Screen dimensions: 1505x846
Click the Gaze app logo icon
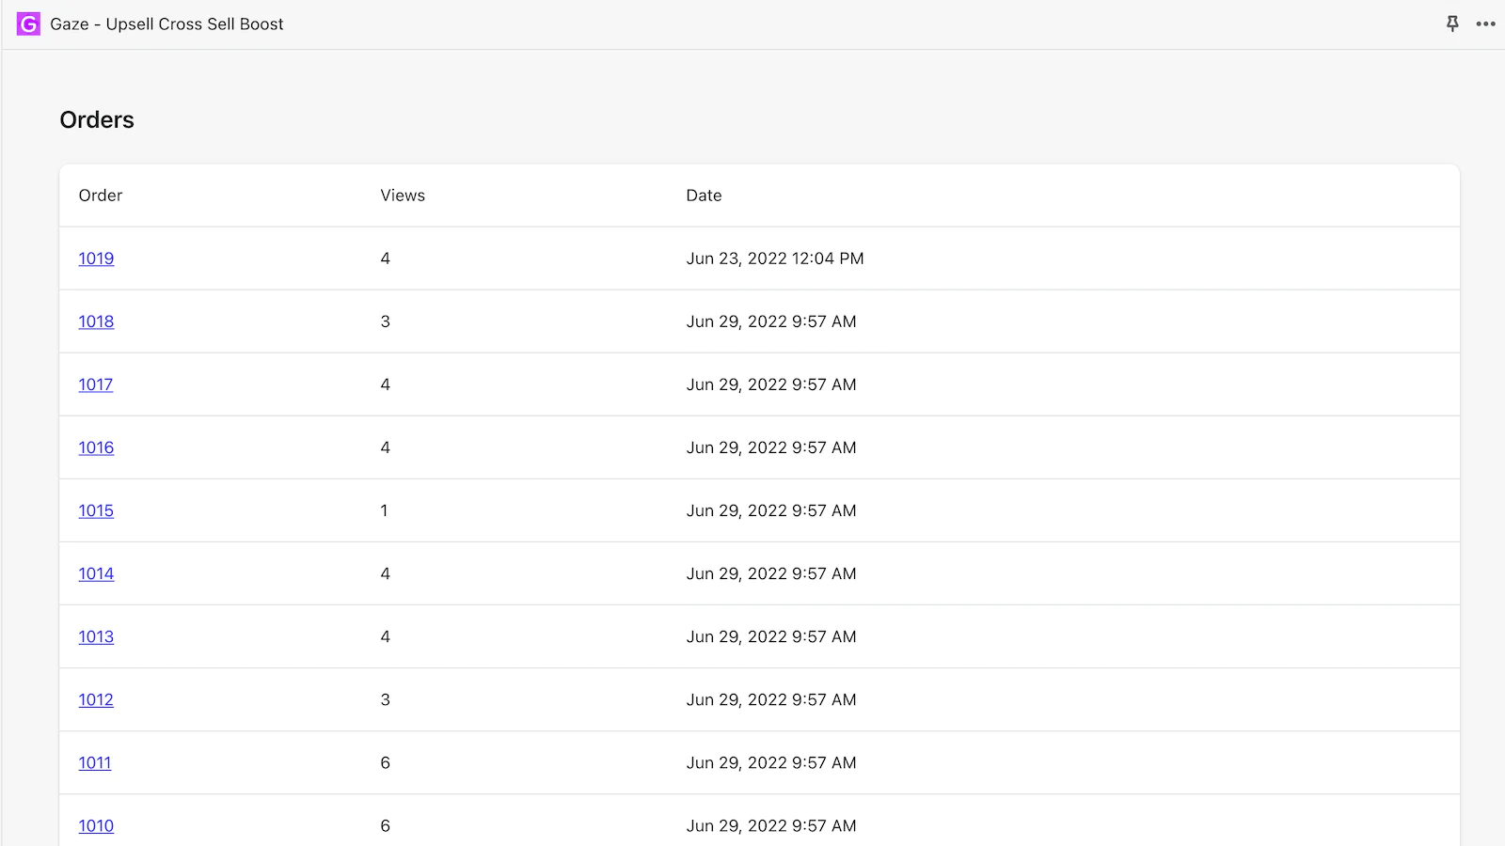click(28, 24)
